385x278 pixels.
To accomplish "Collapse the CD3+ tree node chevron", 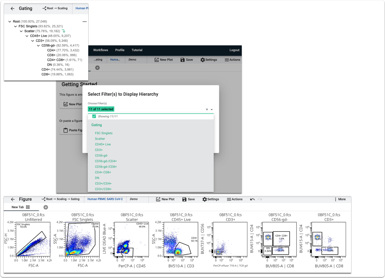I will (33, 41).
